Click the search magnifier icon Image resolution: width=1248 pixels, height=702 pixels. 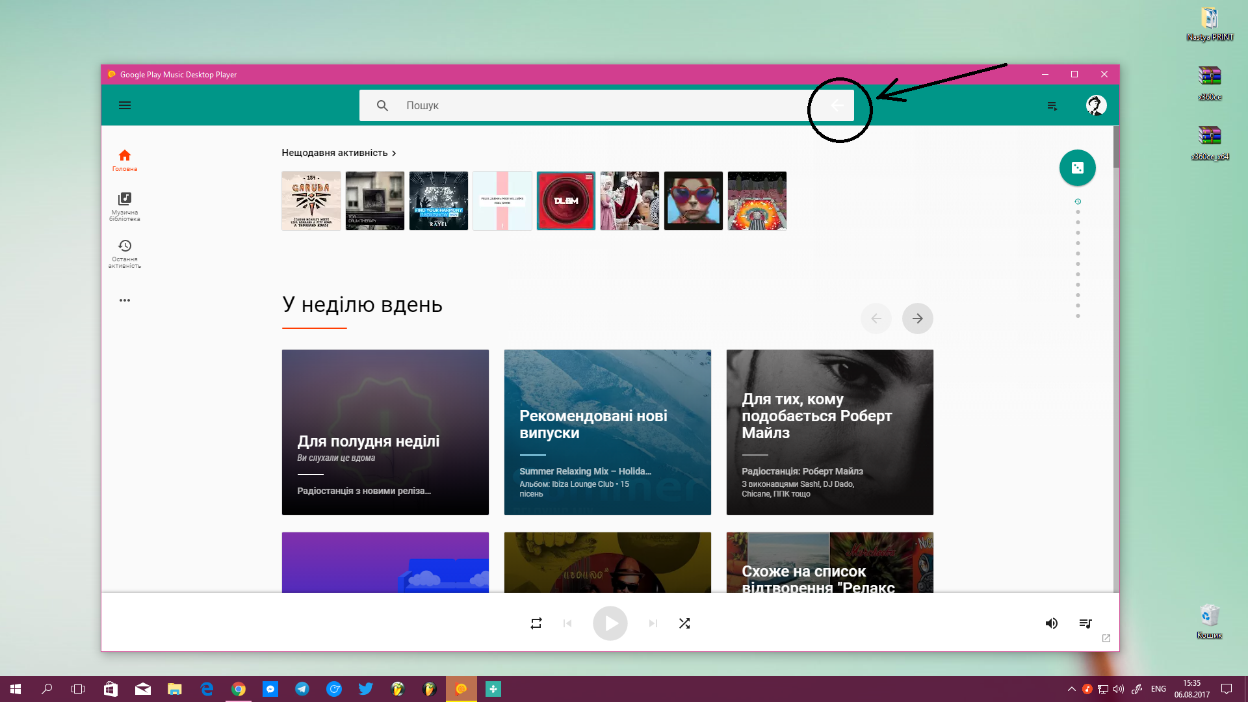382,105
